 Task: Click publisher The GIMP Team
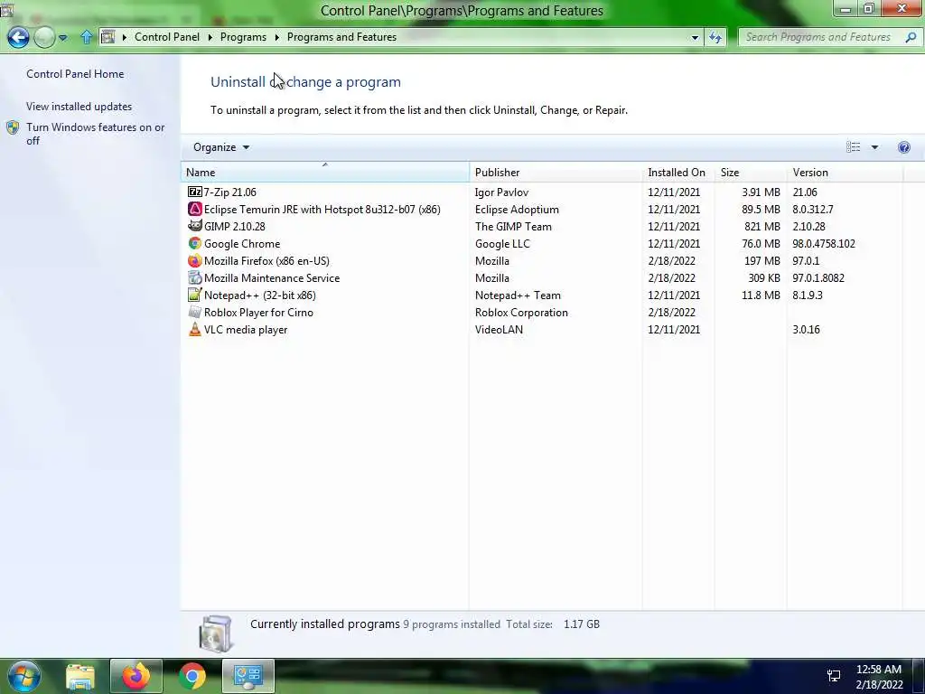point(513,227)
